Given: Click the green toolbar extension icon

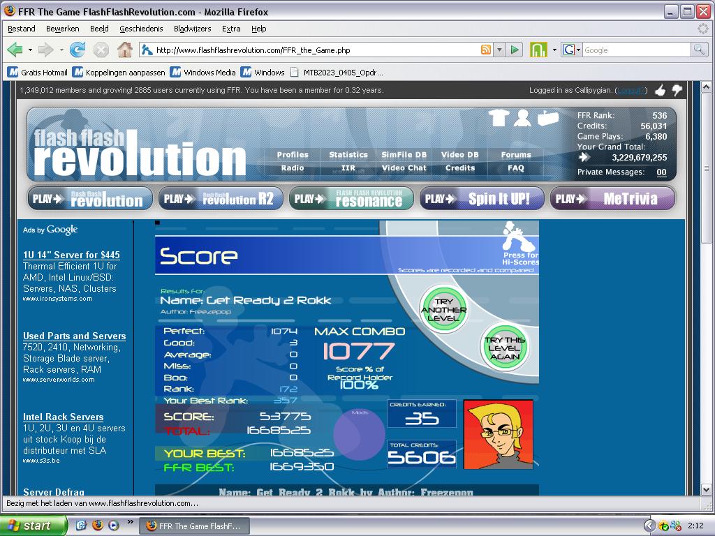Looking at the screenshot, I should 538,50.
